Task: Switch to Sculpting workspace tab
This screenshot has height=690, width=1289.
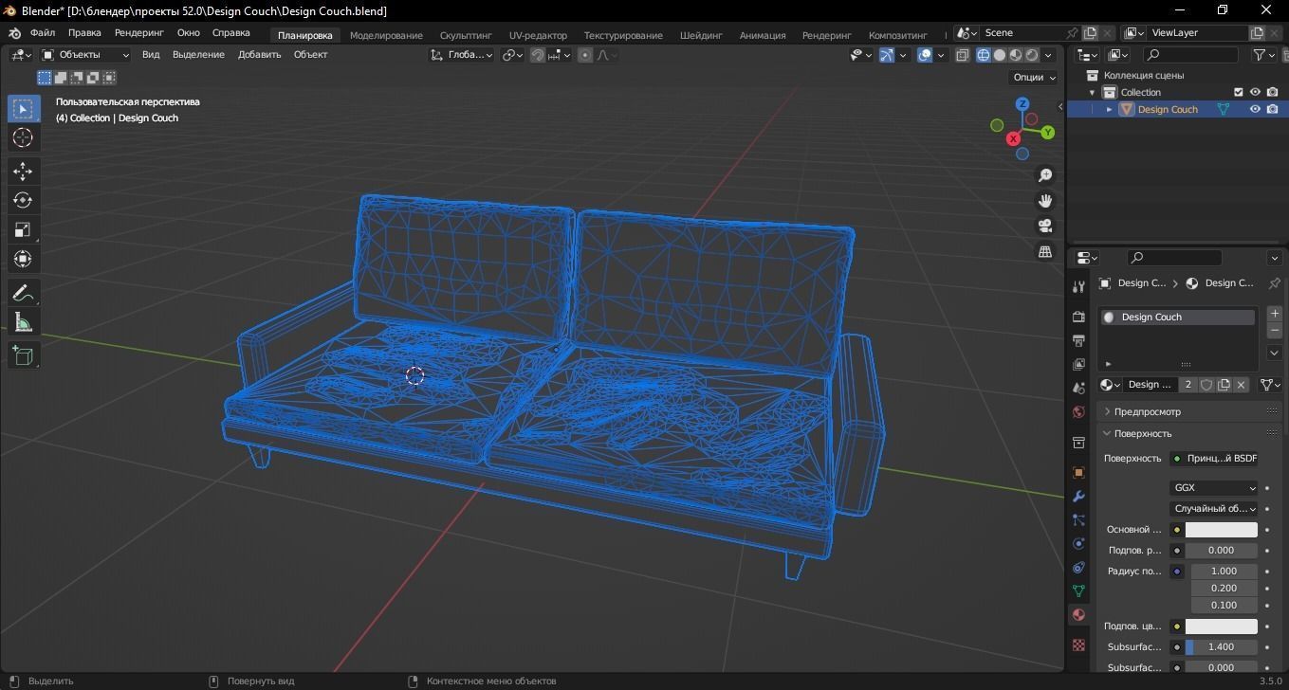Action: pyautogui.click(x=466, y=35)
